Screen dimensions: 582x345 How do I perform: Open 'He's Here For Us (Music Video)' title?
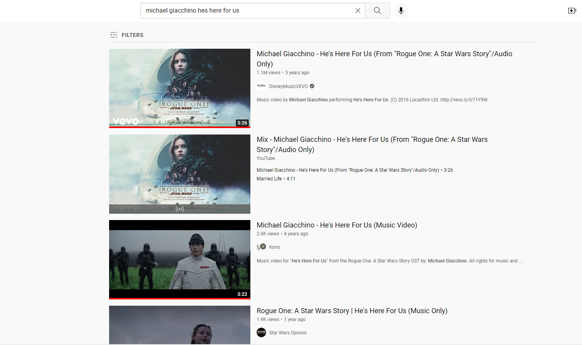coord(336,225)
